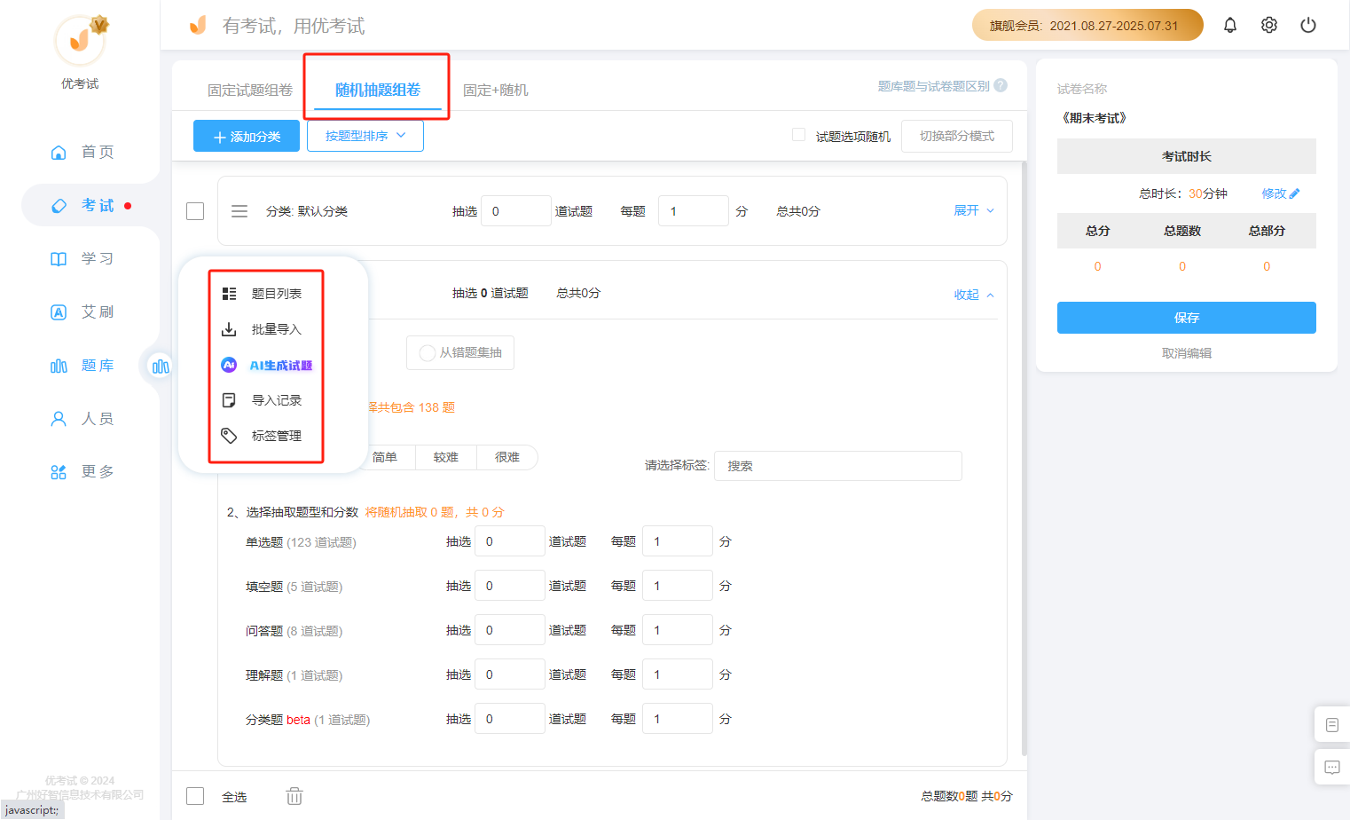This screenshot has height=820, width=1350.
Task: Click the floating document icon at right edge
Action: pyautogui.click(x=1331, y=725)
